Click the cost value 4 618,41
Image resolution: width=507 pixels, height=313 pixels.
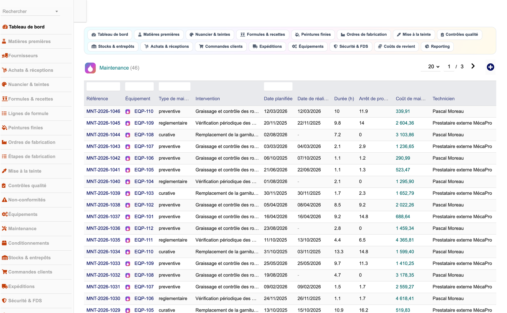coord(405,299)
